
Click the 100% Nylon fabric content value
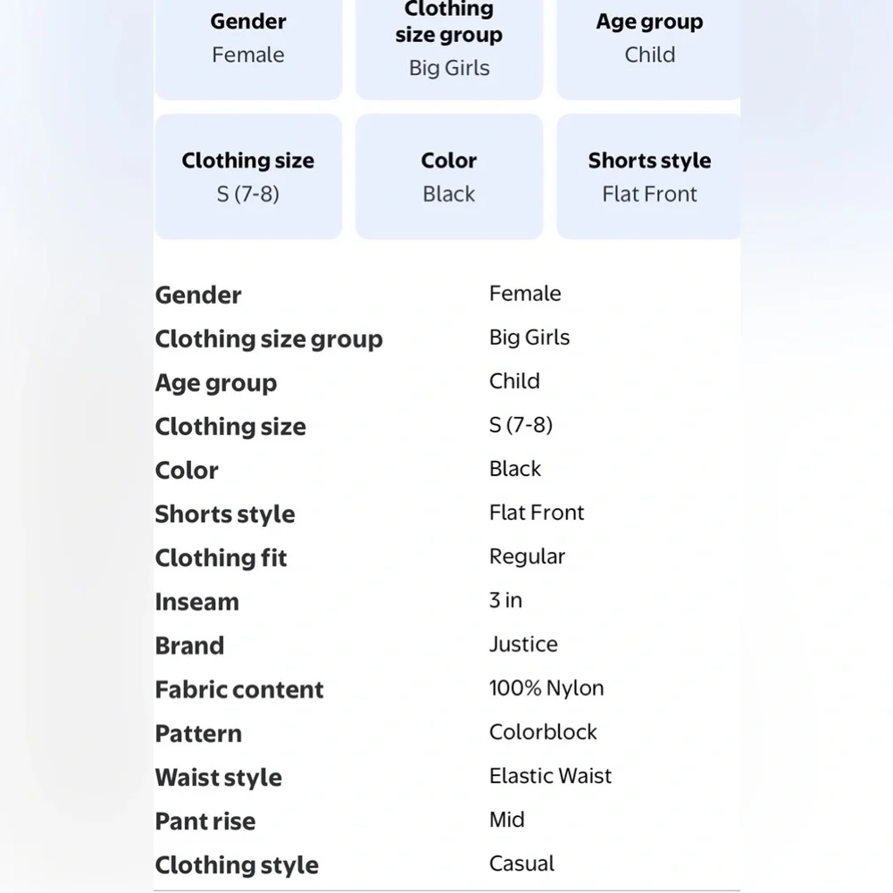[547, 688]
